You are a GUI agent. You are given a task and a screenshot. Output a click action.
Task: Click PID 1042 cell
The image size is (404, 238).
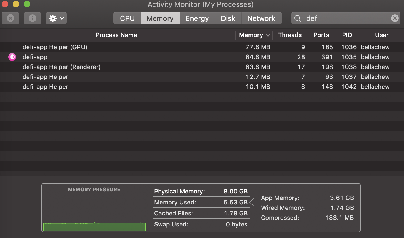click(349, 87)
